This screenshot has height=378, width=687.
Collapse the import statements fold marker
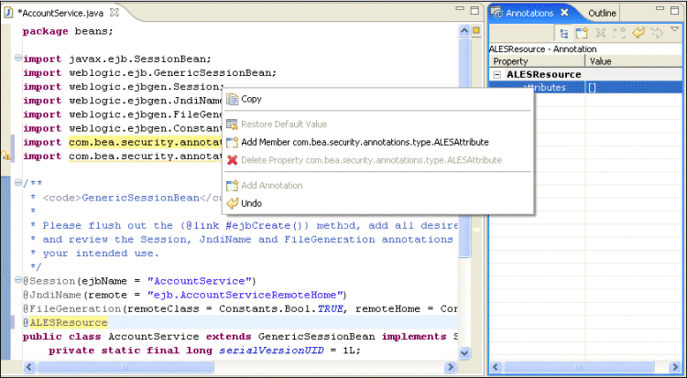coord(18,58)
